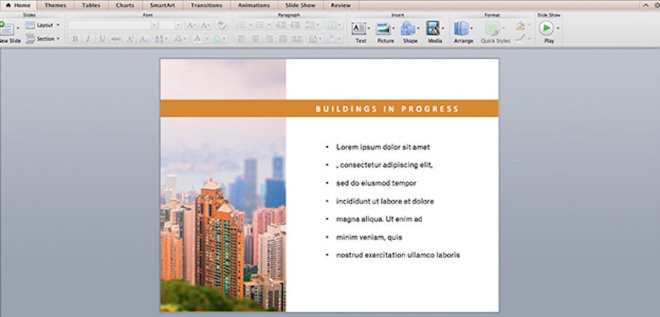Viewport: 660px width, 317px height.
Task: Switch to the Themes tab
Action: click(x=55, y=6)
